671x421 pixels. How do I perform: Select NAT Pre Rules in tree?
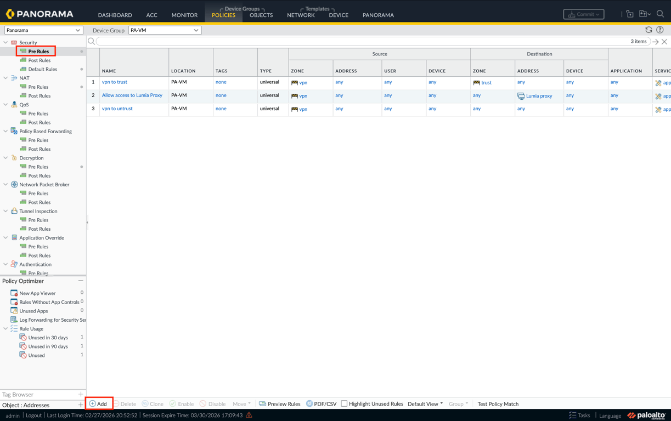38,87
